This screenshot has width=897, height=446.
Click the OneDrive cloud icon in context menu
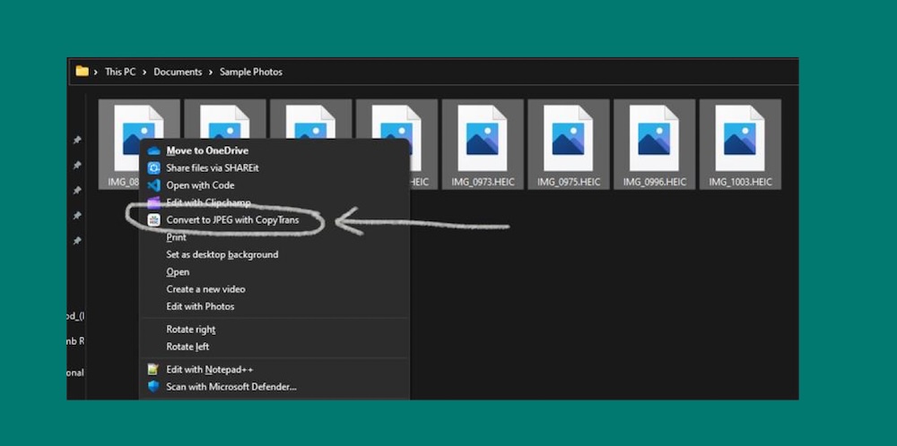pos(153,150)
